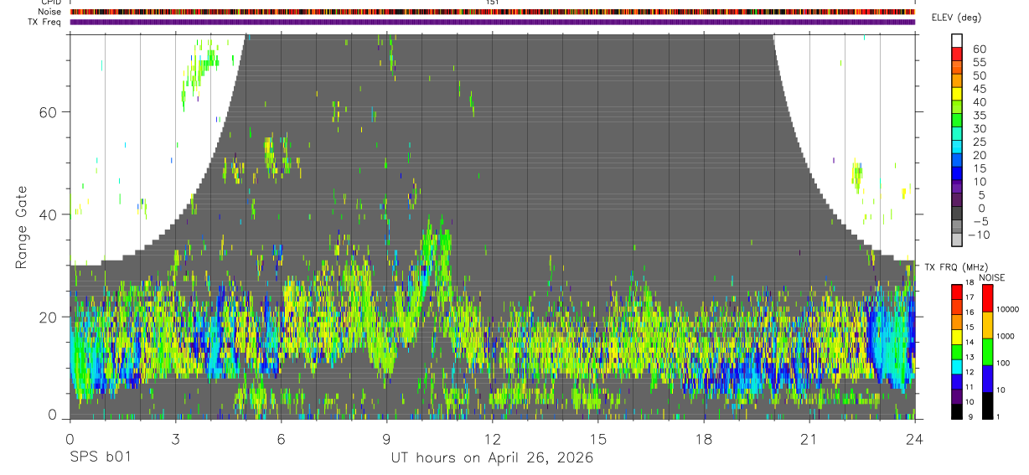Click the 'Range Gate' y-axis title
1029x475 pixels.
click(x=23, y=226)
